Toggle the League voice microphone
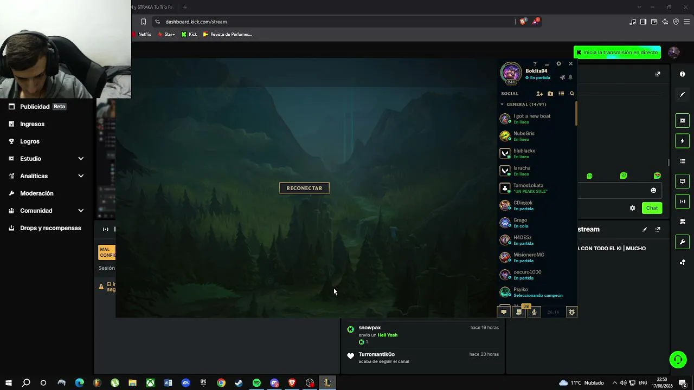694x390 pixels. (x=534, y=312)
